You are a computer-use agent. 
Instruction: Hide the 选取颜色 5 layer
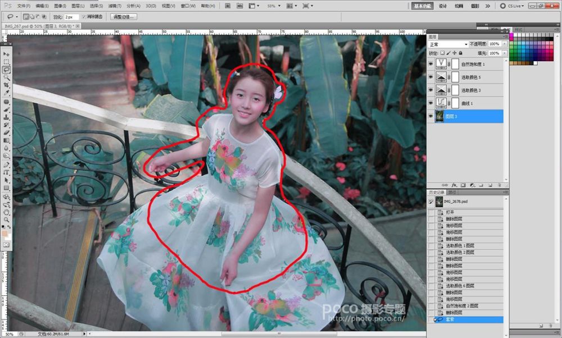pyautogui.click(x=431, y=77)
